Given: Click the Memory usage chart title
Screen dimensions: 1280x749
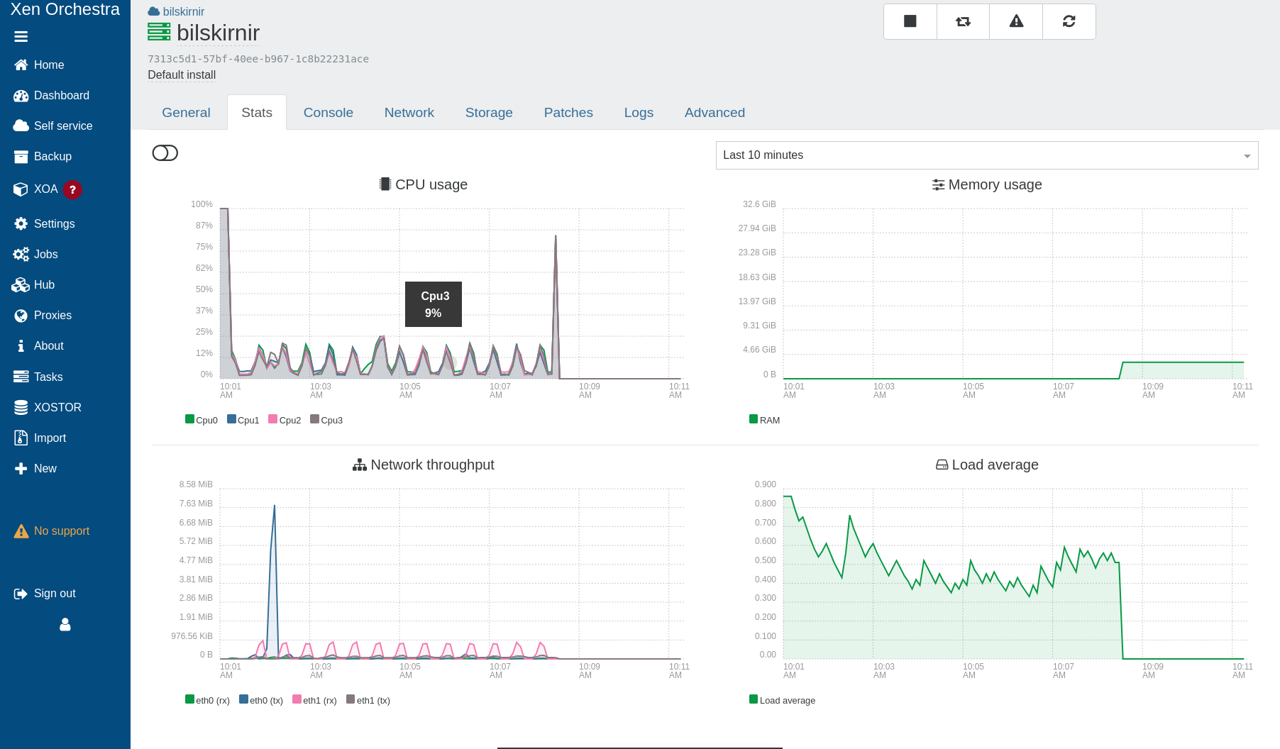Looking at the screenshot, I should pyautogui.click(x=987, y=184).
